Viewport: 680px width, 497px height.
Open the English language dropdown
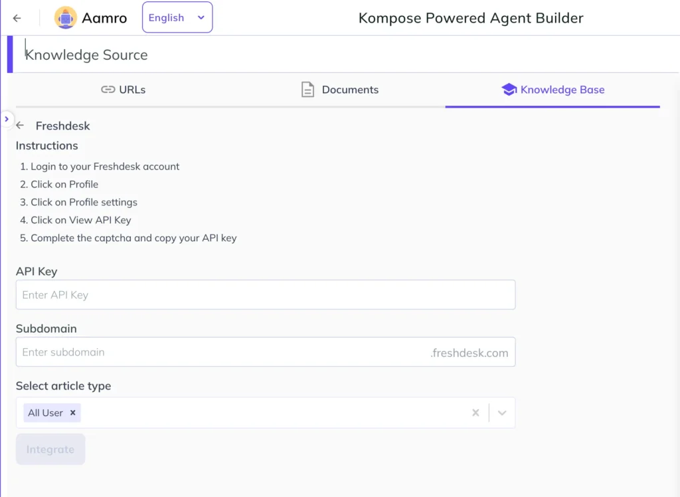tap(177, 17)
